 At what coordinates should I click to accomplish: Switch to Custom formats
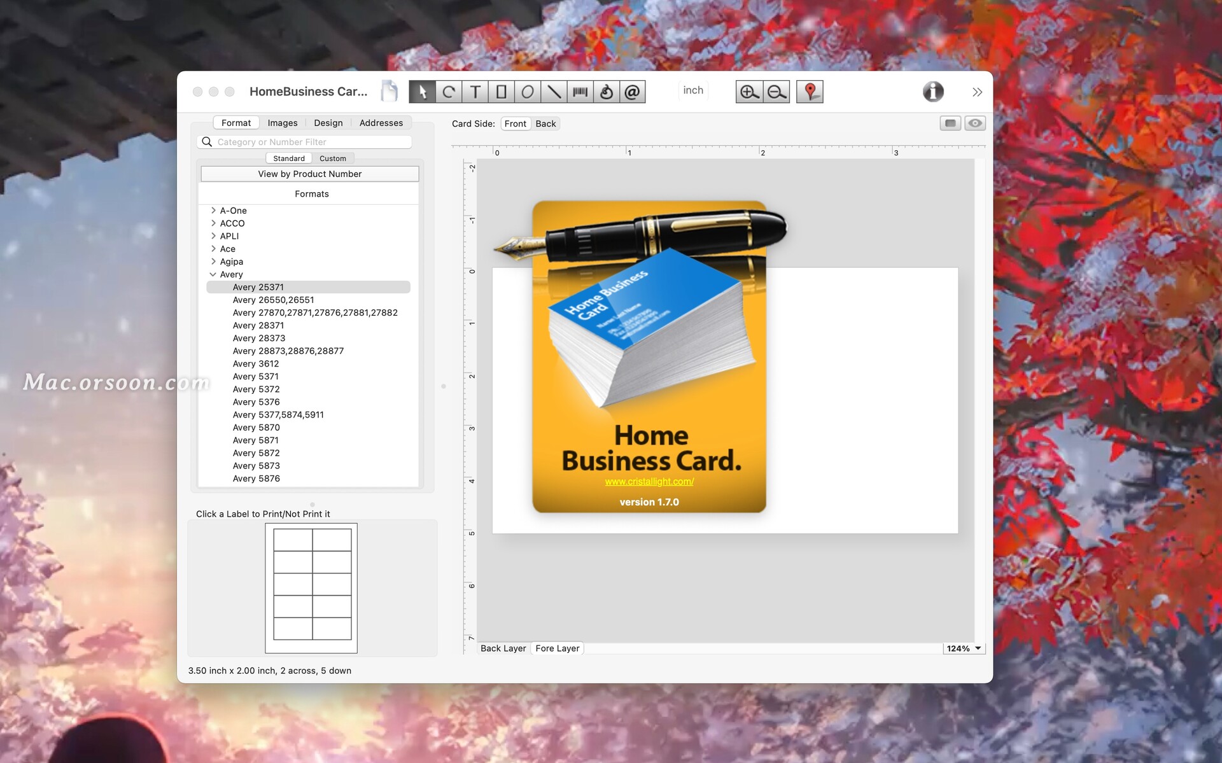[x=333, y=158]
